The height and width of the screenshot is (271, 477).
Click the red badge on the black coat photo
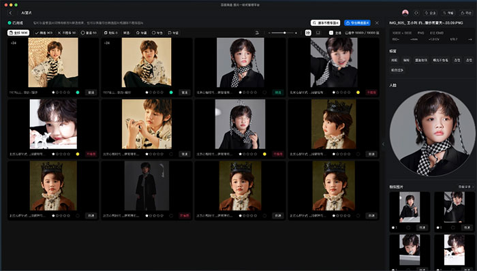tap(185, 216)
